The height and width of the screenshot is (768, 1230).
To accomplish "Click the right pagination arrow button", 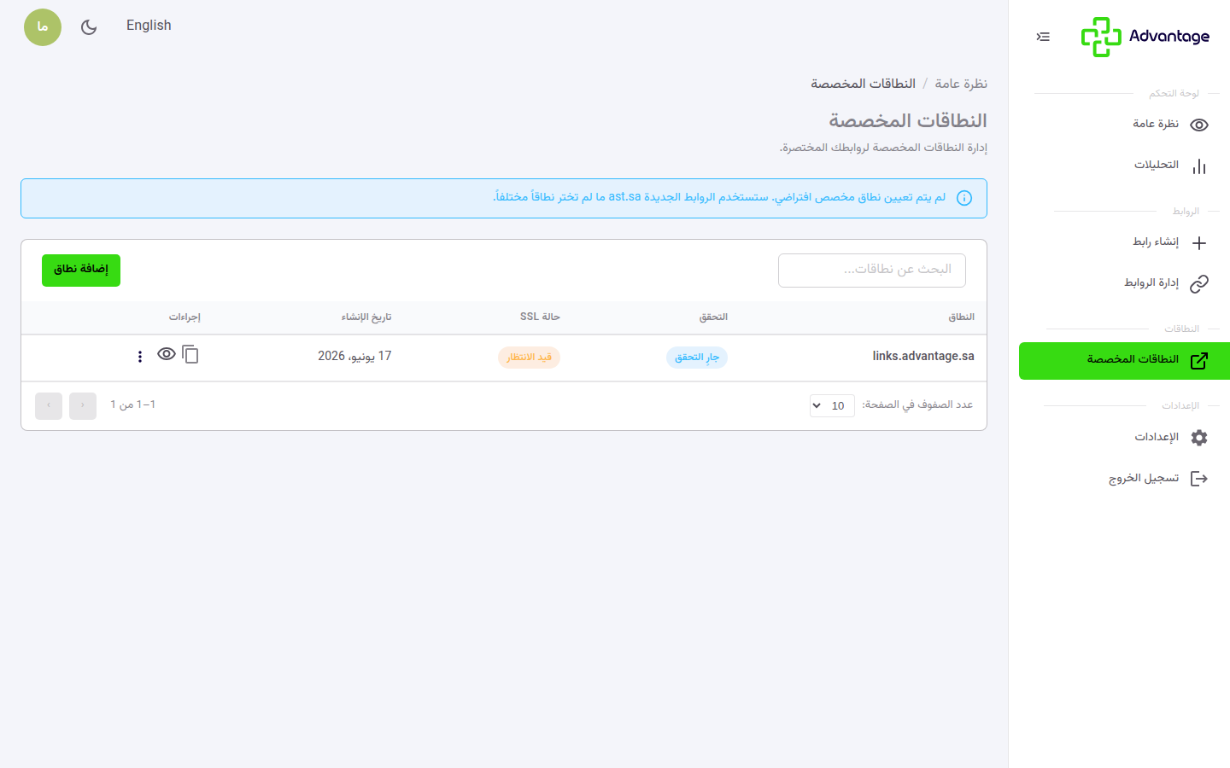I will pos(83,405).
